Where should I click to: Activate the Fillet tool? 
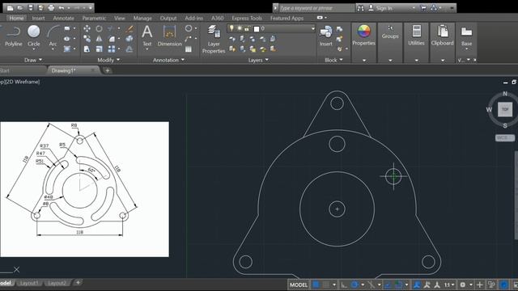pos(112,39)
